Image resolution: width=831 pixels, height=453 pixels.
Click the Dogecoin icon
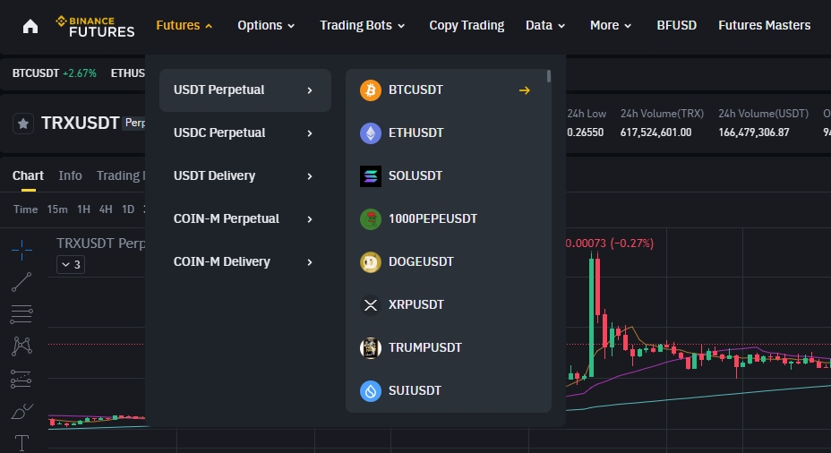point(371,261)
